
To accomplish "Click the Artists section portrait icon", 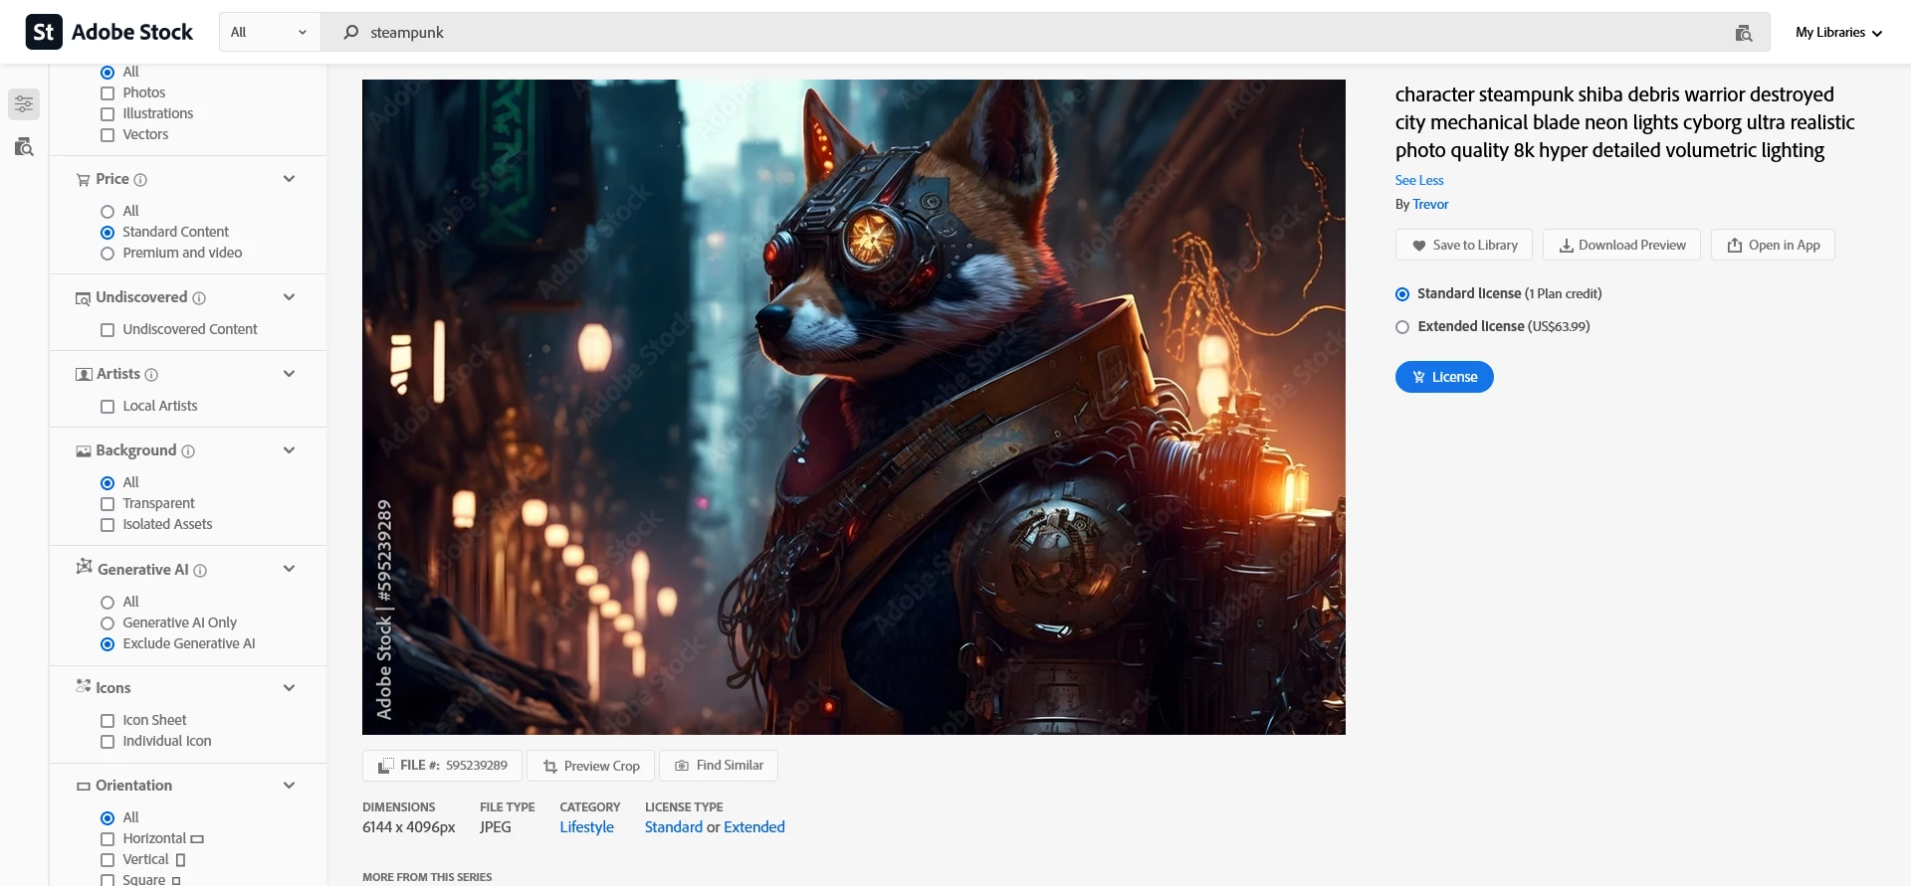I will [x=84, y=375].
